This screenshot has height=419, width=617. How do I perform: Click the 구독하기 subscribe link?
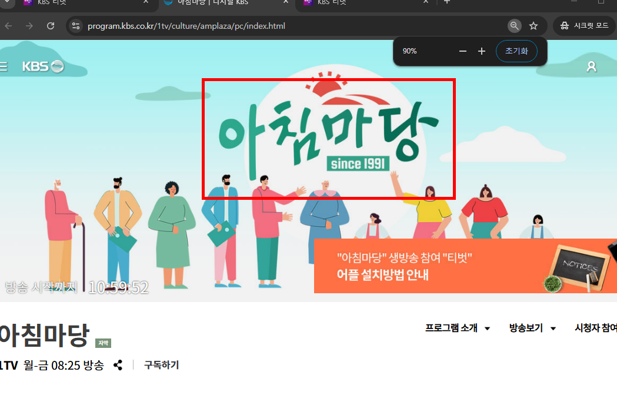(160, 365)
